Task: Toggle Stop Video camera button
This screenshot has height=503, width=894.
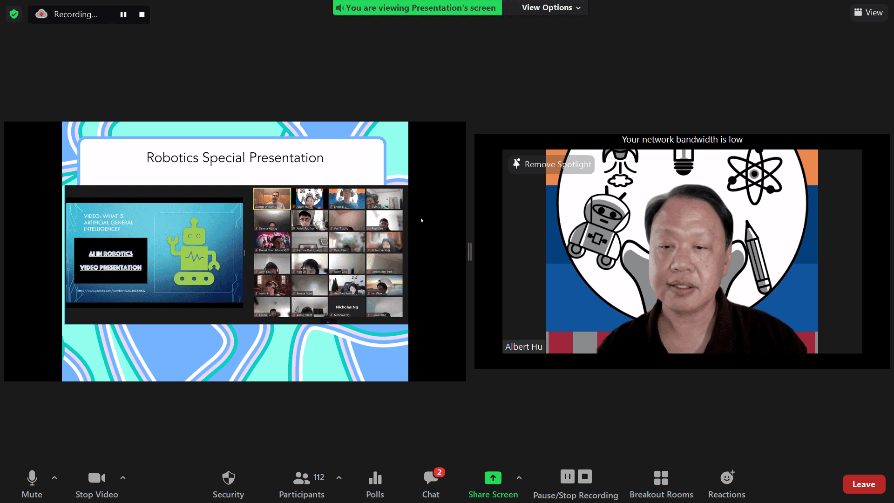Action: [x=97, y=484]
